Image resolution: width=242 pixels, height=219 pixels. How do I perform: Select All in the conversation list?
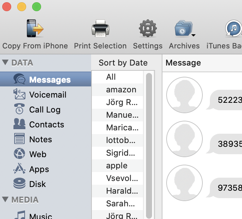click(x=118, y=77)
